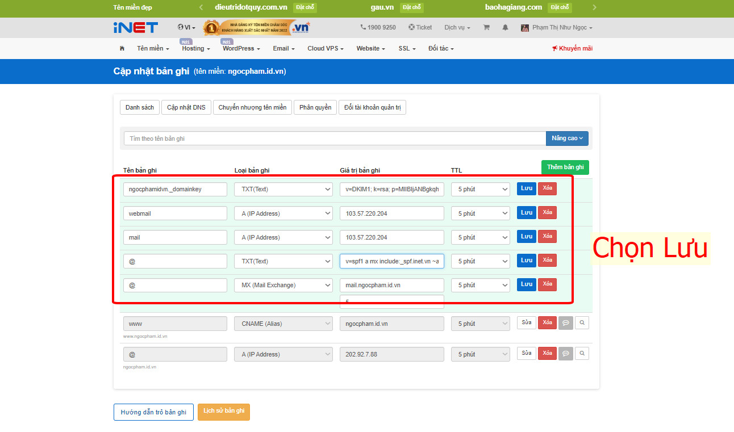Click the Tìm theo tên bản ghi search field

(334, 138)
